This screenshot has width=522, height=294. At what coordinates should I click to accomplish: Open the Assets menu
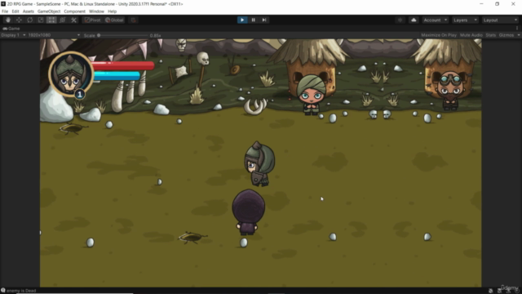pos(29,11)
